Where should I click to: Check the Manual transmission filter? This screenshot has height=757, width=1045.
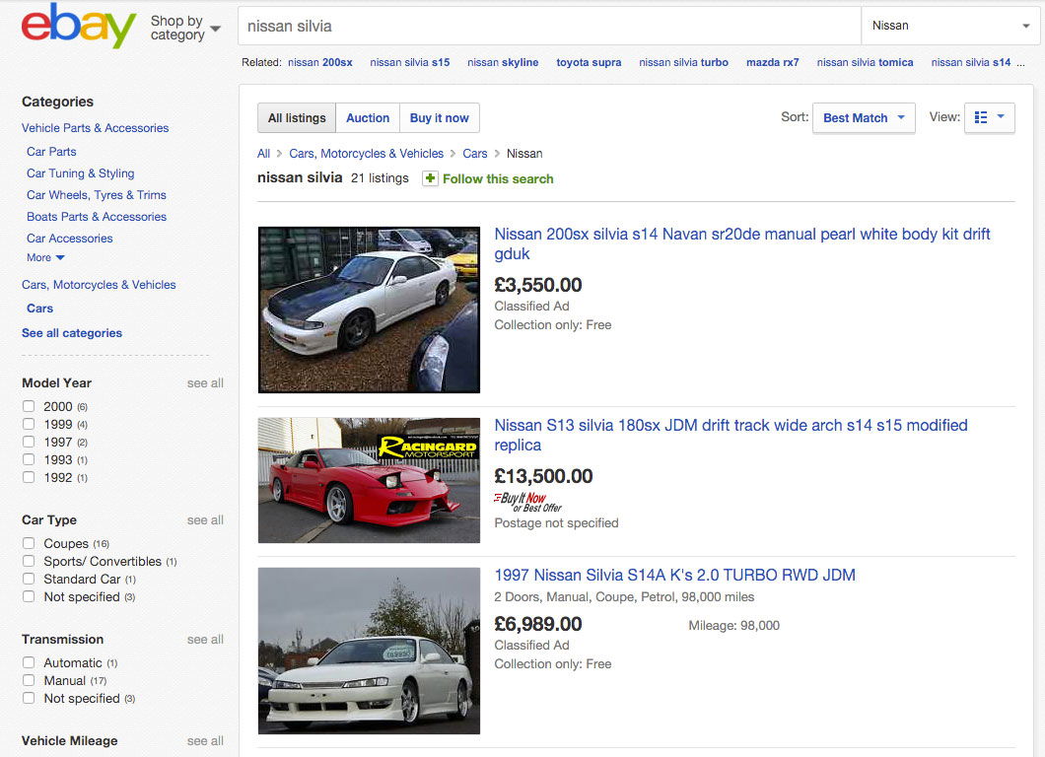[x=30, y=680]
